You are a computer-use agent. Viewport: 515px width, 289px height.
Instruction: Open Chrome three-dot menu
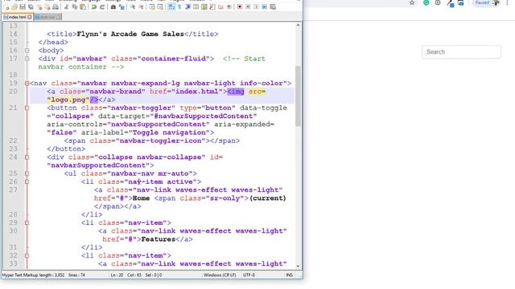point(508,2)
